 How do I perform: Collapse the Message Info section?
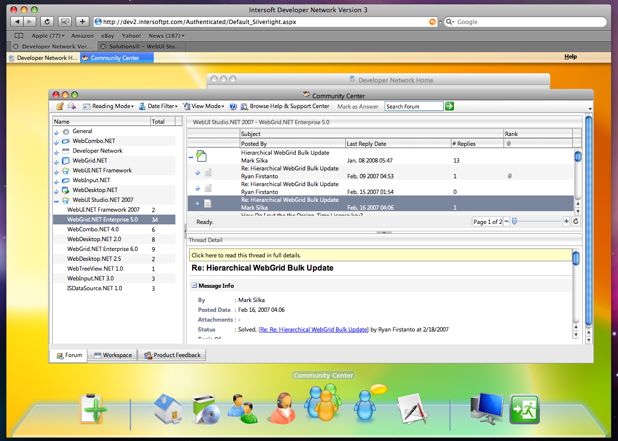[x=194, y=285]
